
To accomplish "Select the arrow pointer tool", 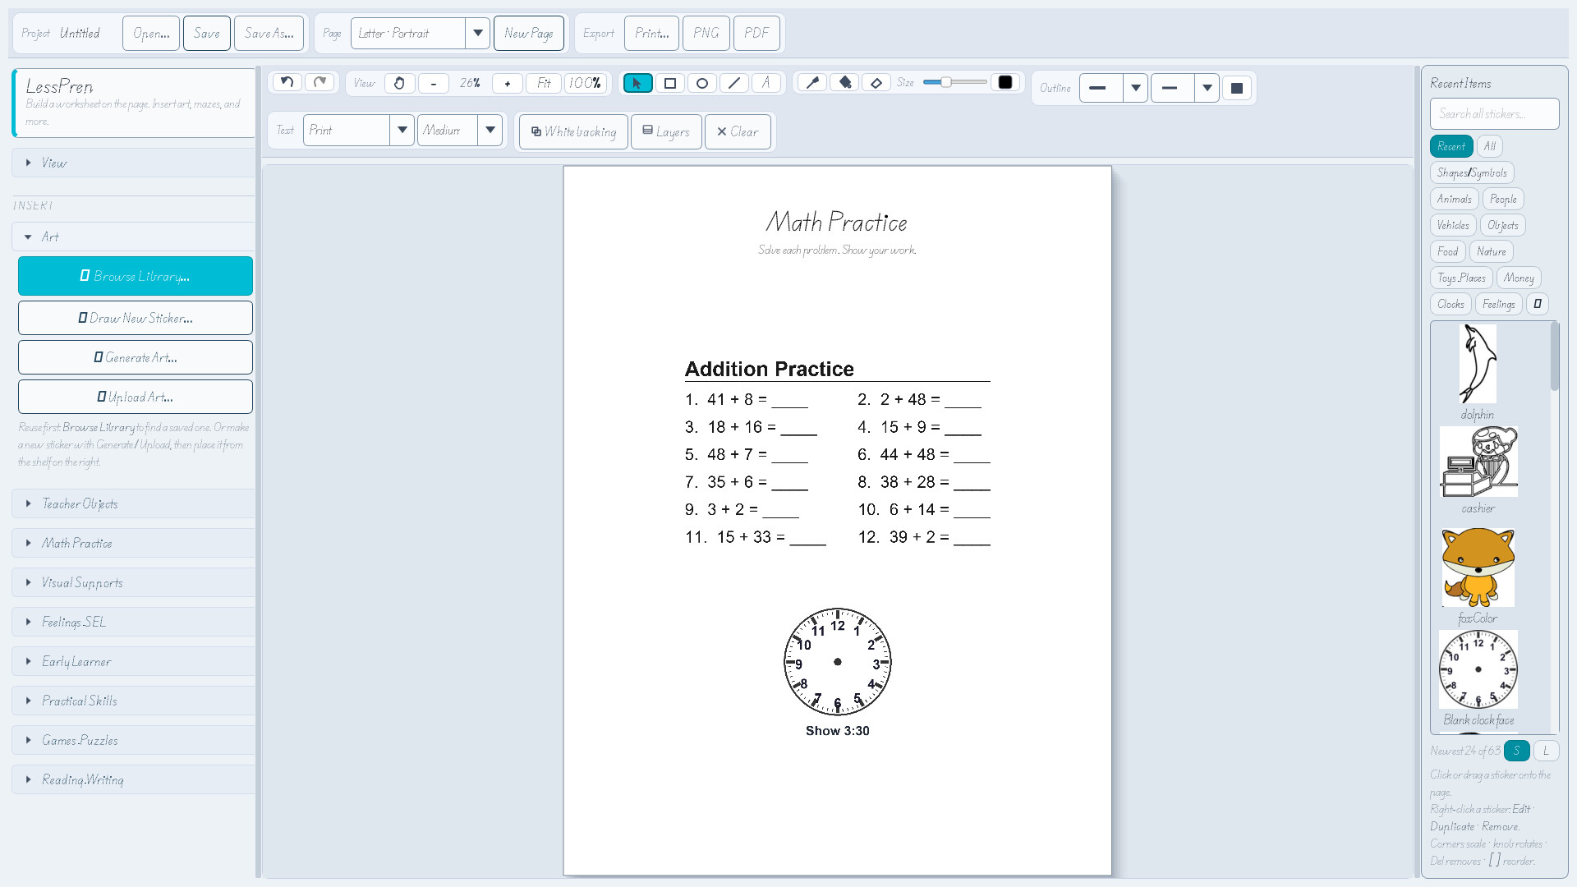I will pos(637,83).
